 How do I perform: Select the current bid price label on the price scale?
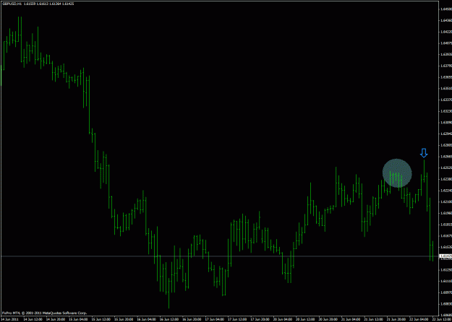(x=445, y=256)
